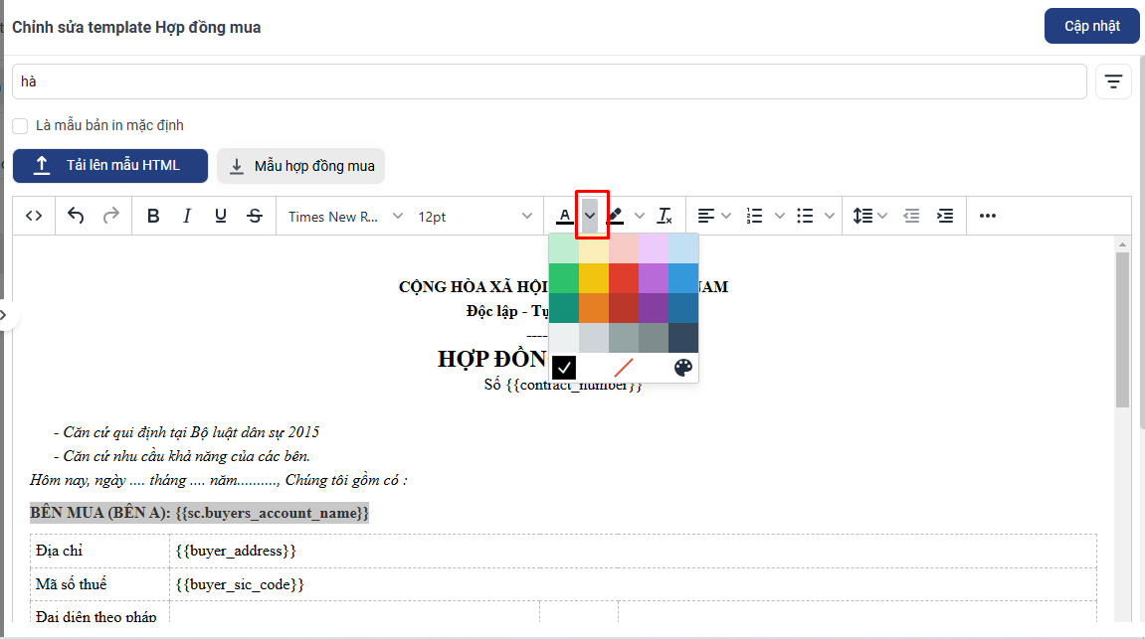Pick the yellow color swatch

pyautogui.click(x=594, y=278)
